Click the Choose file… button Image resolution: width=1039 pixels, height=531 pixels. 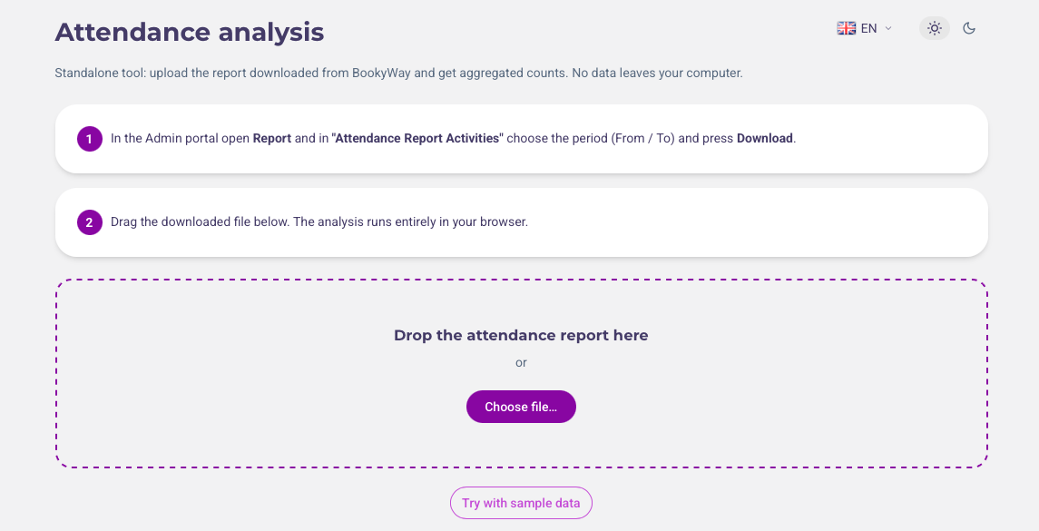(521, 407)
